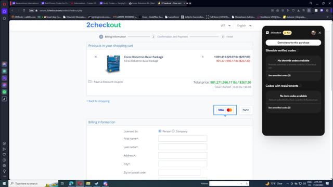Open the sidebar heart bookmarks icon

point(4,155)
